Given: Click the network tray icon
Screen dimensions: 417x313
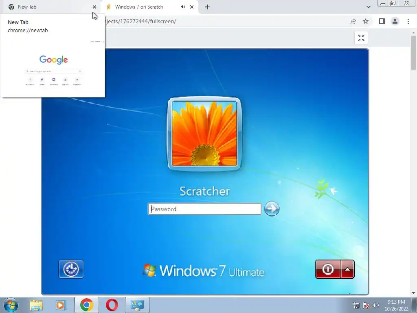Looking at the screenshot, I should click(356, 305).
